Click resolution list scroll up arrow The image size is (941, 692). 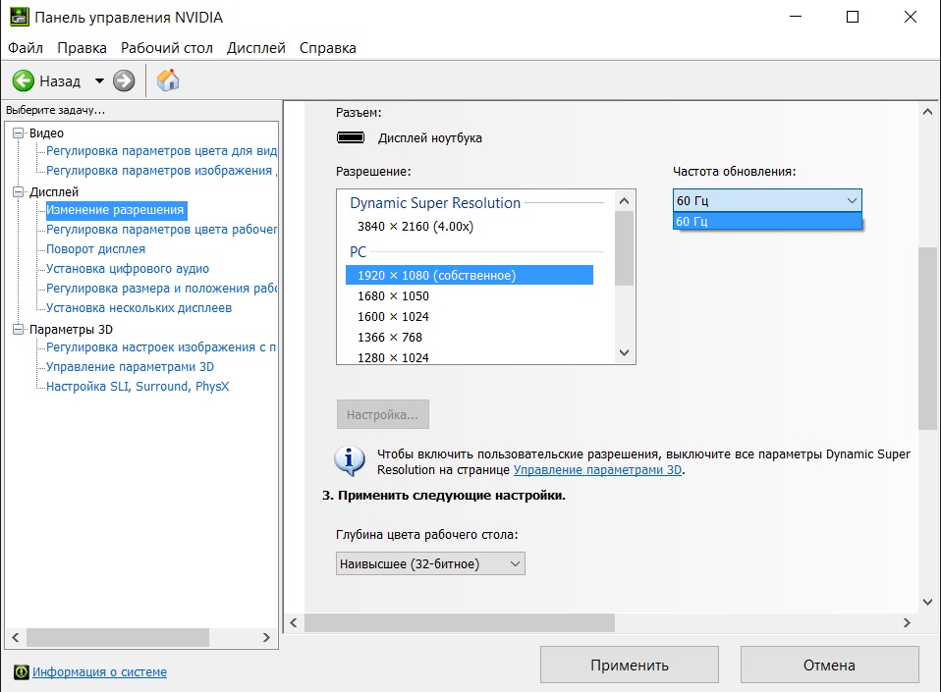[624, 201]
